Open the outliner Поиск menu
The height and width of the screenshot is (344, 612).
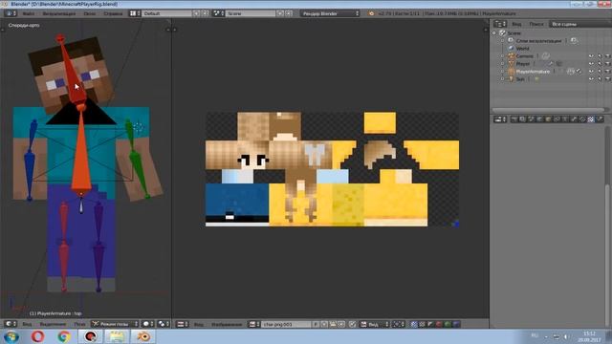(x=535, y=24)
